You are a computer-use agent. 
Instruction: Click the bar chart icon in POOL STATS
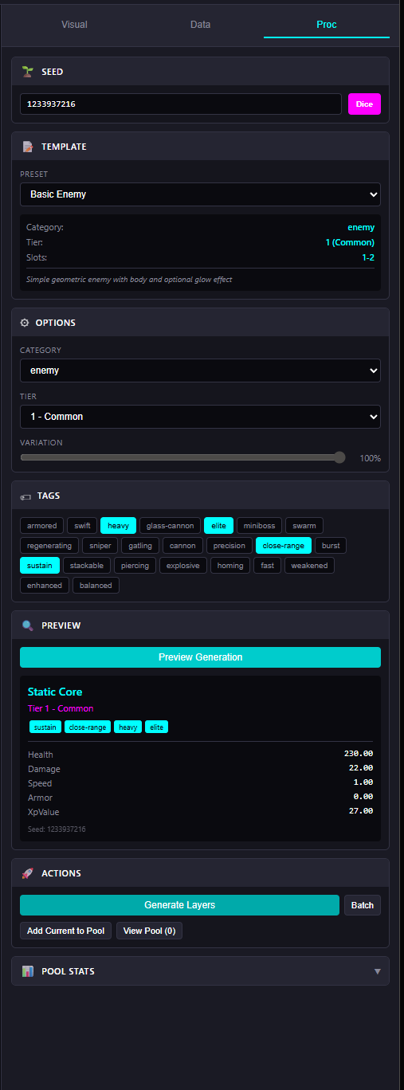click(x=27, y=971)
